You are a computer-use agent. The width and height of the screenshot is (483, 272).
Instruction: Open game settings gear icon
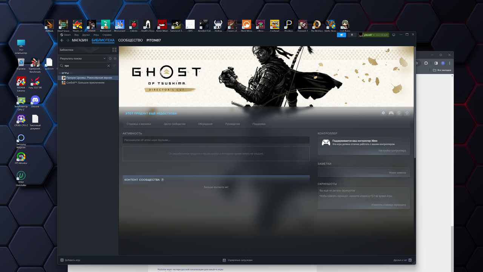pos(383,113)
